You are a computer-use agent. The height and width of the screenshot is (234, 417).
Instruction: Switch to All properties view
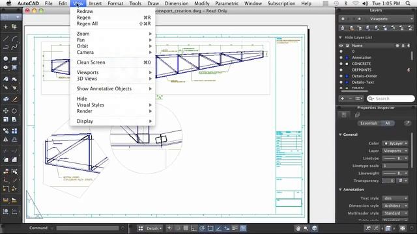click(388, 123)
